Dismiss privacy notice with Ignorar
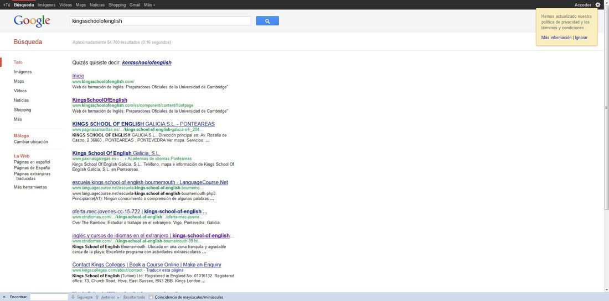The height and width of the screenshot is (301, 609). [581, 38]
